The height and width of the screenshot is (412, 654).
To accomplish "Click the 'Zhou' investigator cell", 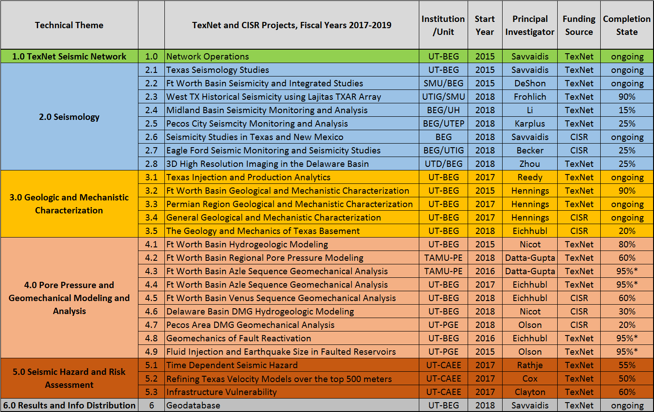I will pos(530,164).
